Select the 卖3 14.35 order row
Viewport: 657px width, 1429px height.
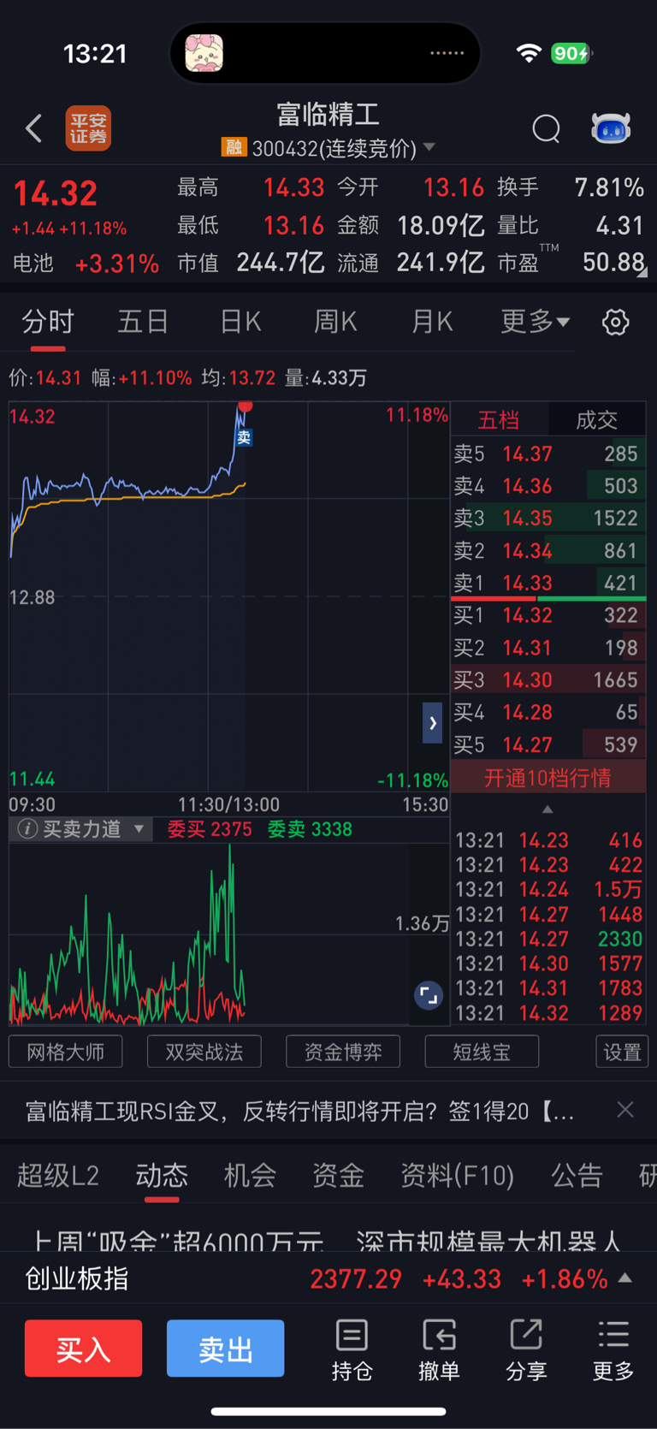(547, 519)
